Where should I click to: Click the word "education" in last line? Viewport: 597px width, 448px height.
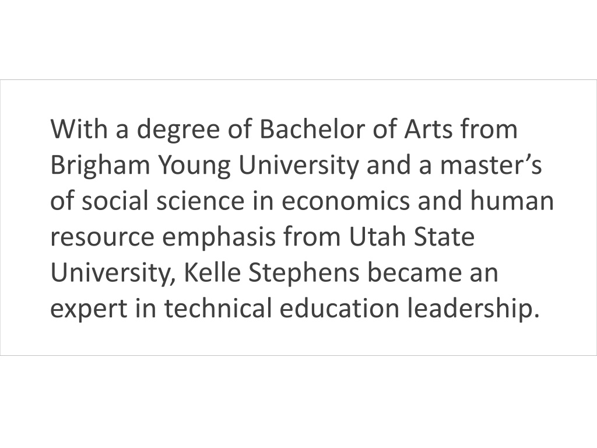tap(339, 308)
